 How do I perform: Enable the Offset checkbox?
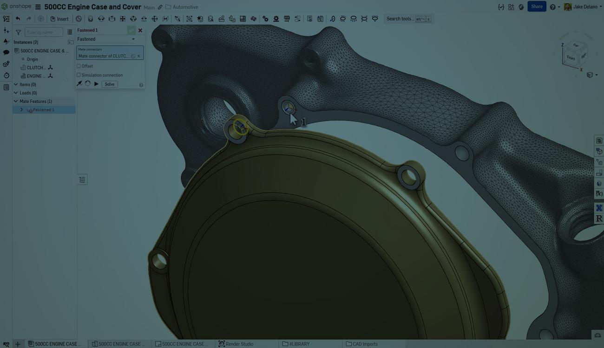79,65
